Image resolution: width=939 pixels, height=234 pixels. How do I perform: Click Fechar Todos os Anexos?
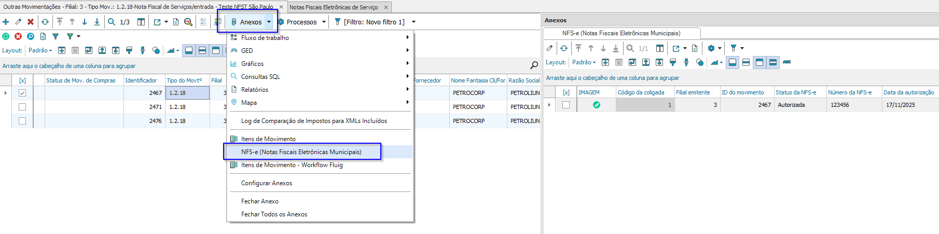click(x=274, y=214)
